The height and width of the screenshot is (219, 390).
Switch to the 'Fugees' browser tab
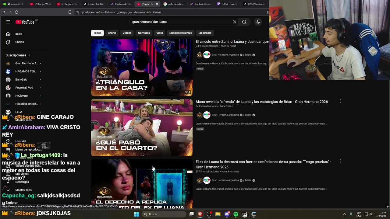[x=67, y=4]
